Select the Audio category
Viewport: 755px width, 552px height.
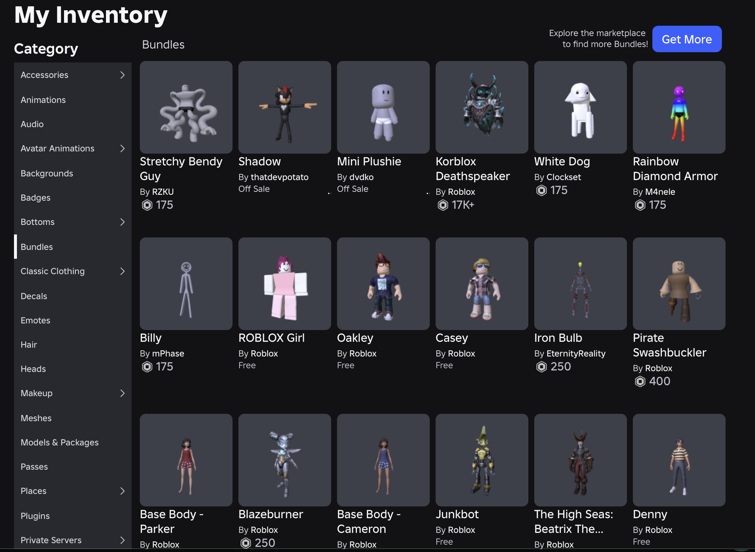pyautogui.click(x=73, y=124)
